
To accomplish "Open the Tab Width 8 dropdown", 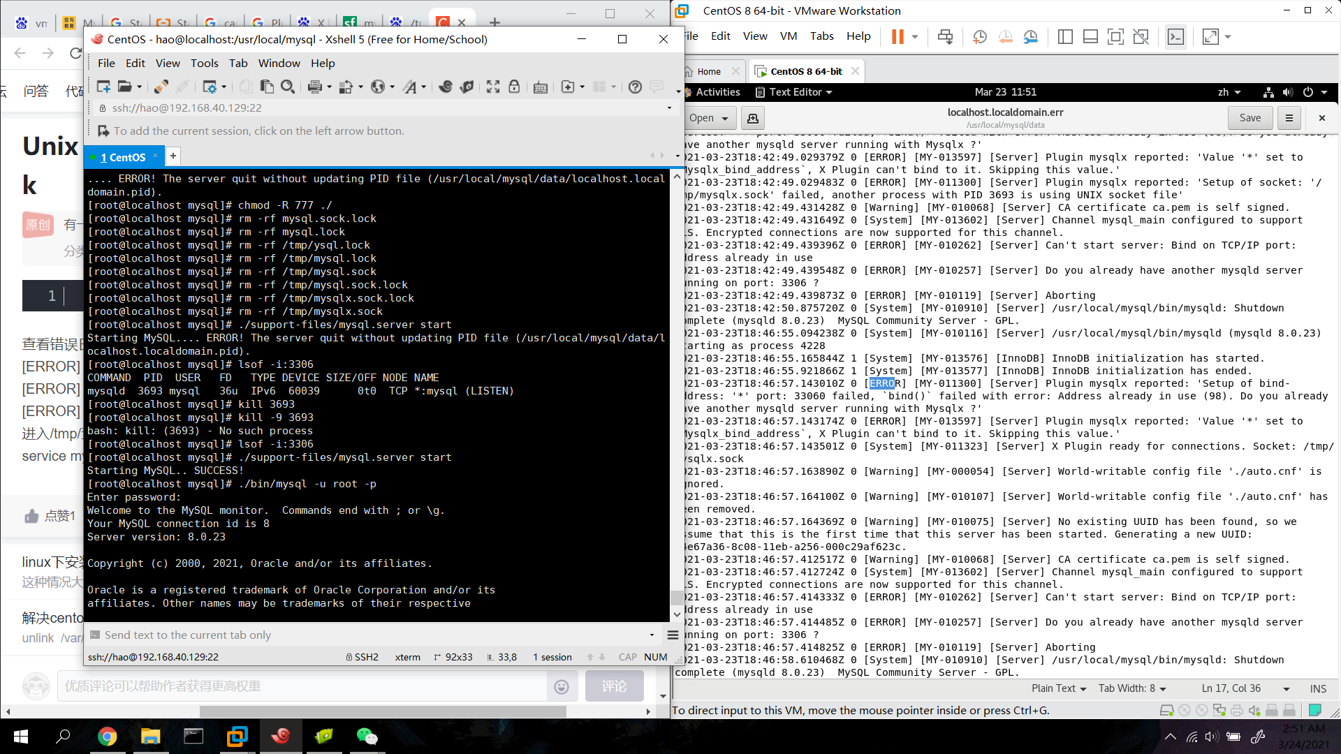I will (1131, 688).
